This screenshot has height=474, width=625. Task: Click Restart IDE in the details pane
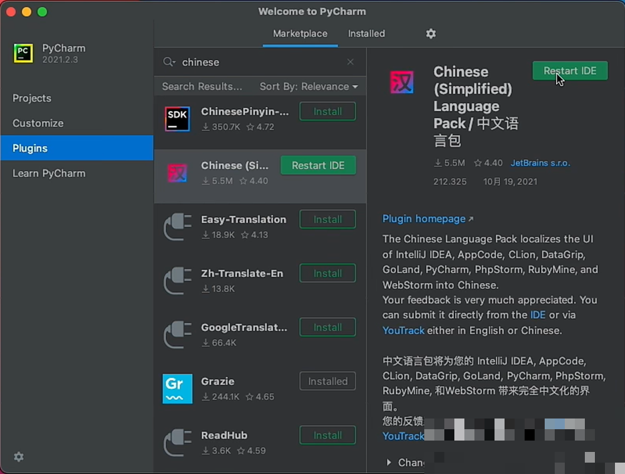click(570, 71)
